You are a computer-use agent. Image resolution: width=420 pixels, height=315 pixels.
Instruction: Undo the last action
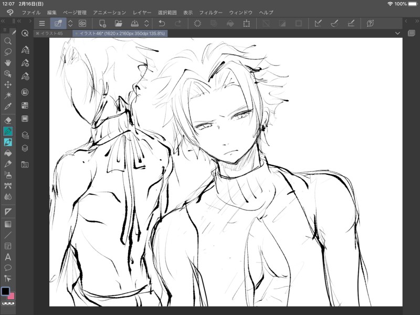(x=162, y=23)
